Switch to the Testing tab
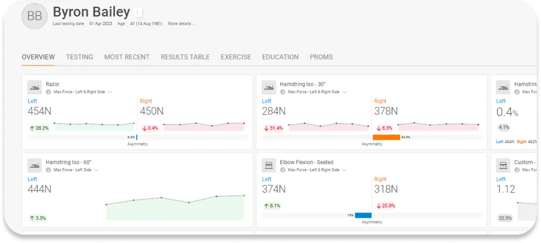Viewport: 541px width, 243px height. [79, 57]
